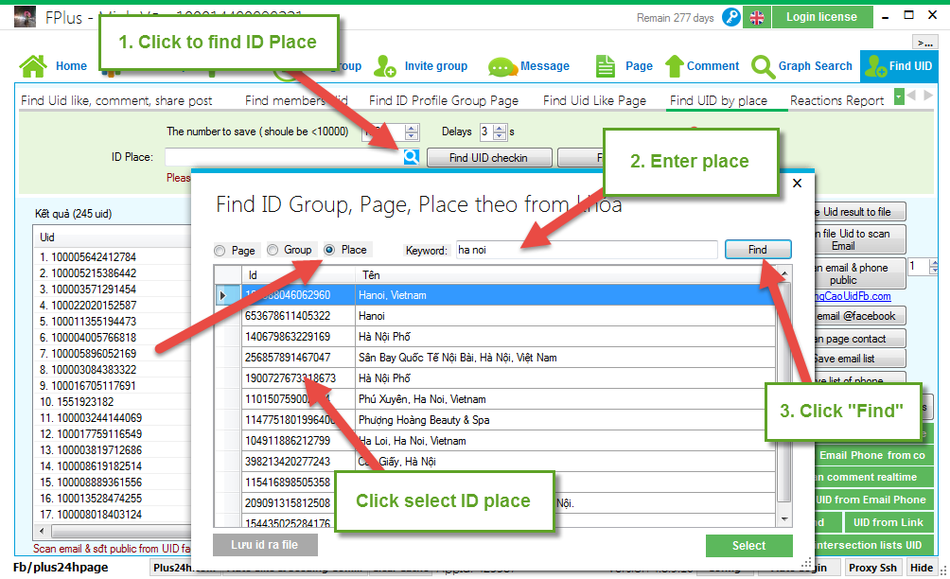
Task: Click the Find UID checkin button
Action: pos(489,157)
